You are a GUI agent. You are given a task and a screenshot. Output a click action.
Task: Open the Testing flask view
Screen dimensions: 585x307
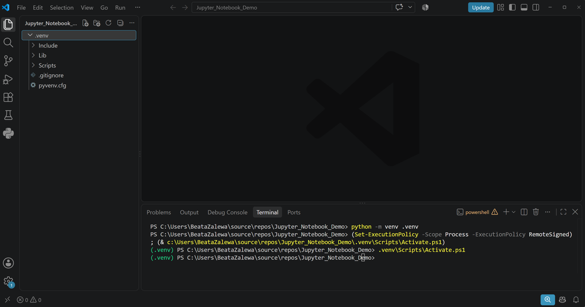point(8,115)
